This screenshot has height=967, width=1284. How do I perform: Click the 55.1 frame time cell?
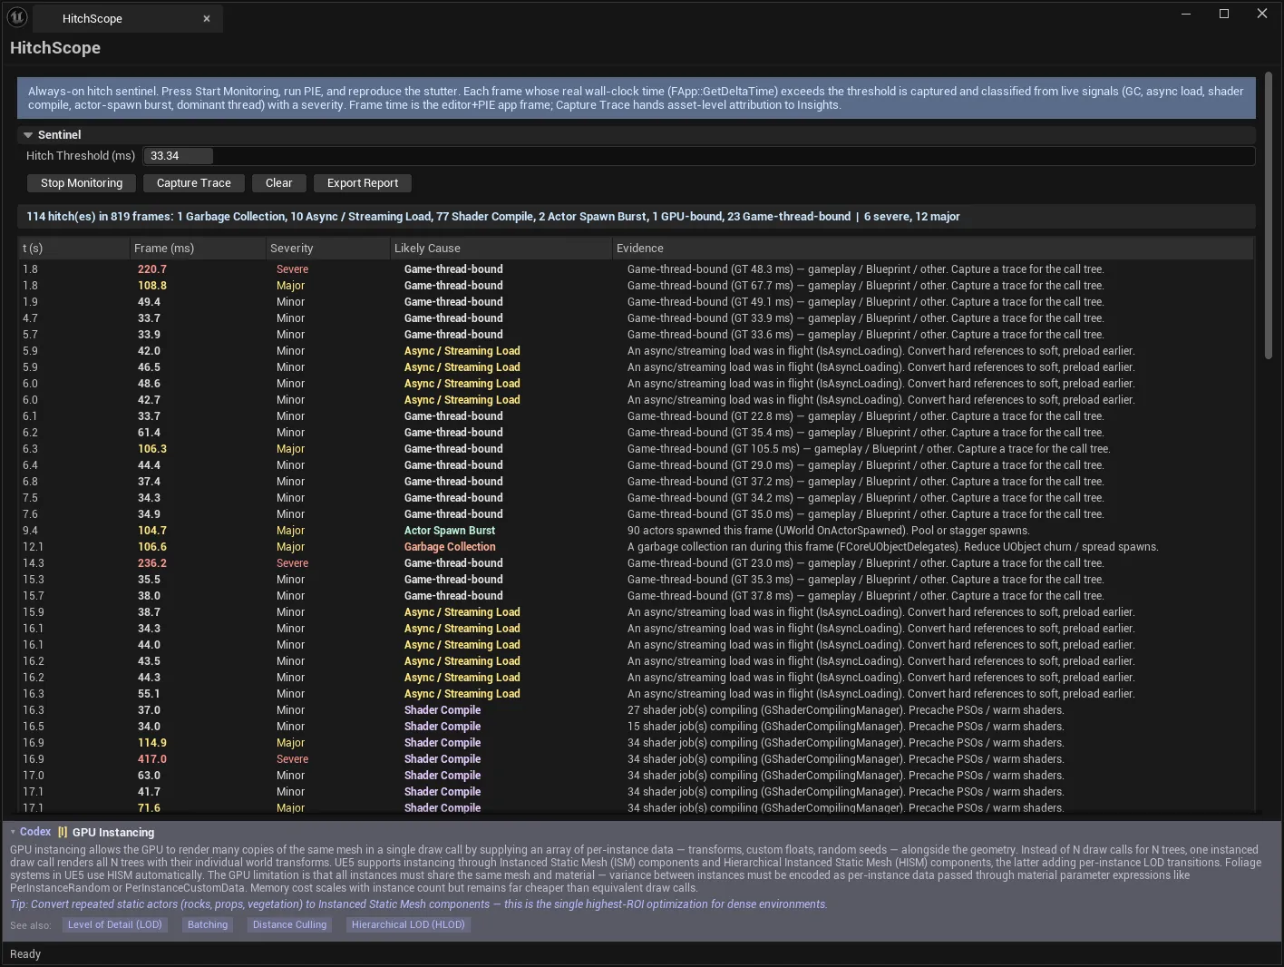click(149, 694)
